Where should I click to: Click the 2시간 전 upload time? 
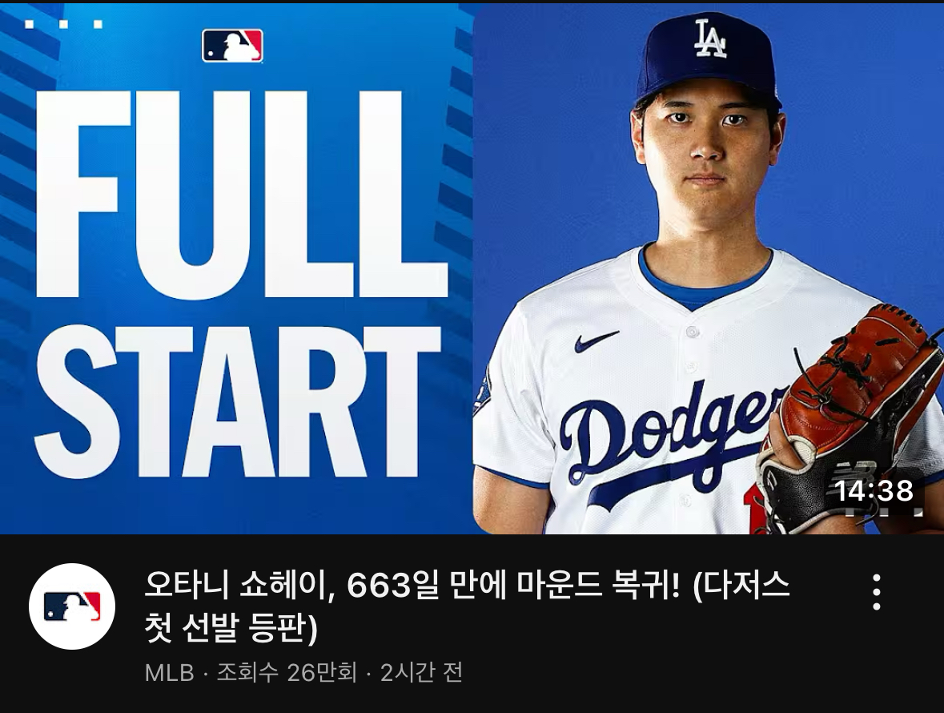click(420, 673)
